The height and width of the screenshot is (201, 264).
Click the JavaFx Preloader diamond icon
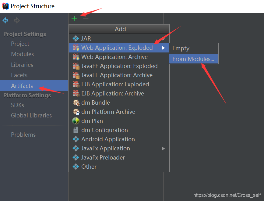[x=76, y=157]
